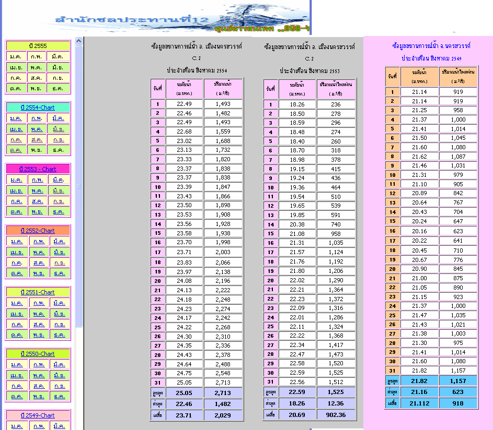Select มิ.ย. under the ปี 2550 section
This screenshot has width=493, height=430.
click(60, 375)
